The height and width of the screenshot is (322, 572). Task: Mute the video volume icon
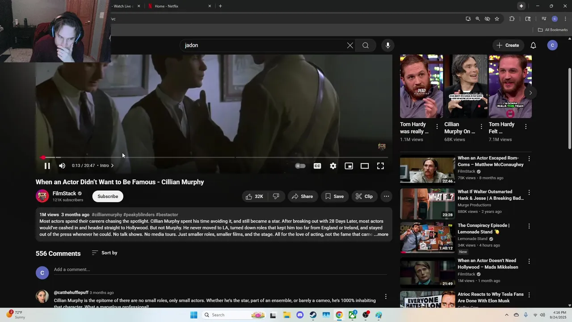62,166
